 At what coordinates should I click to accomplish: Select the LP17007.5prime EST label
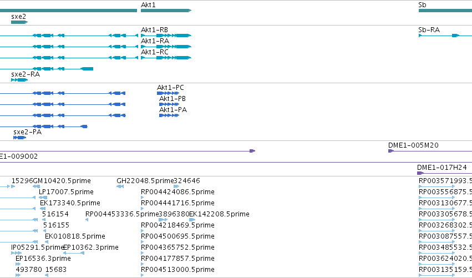[x=66, y=192]
